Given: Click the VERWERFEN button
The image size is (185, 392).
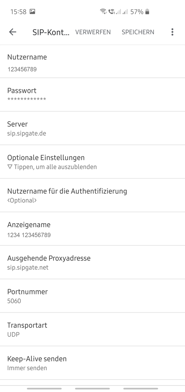Looking at the screenshot, I should (x=93, y=32).
